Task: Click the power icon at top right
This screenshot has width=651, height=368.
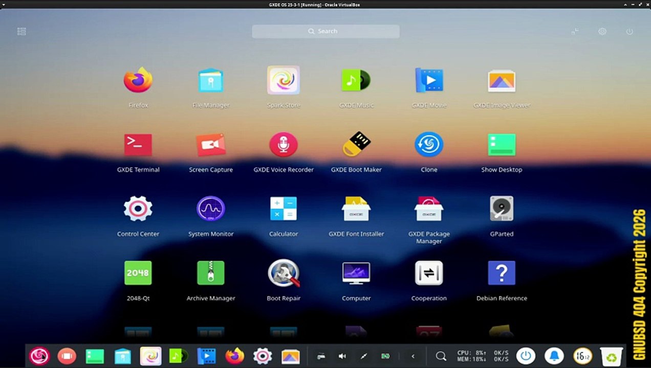Action: pos(630,31)
